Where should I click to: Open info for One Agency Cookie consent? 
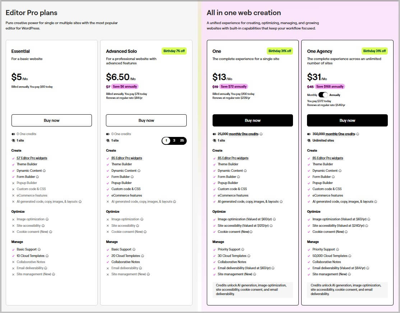346,231
